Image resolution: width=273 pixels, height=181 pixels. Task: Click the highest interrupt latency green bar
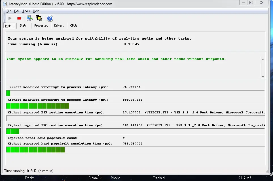[x=38, y=106]
